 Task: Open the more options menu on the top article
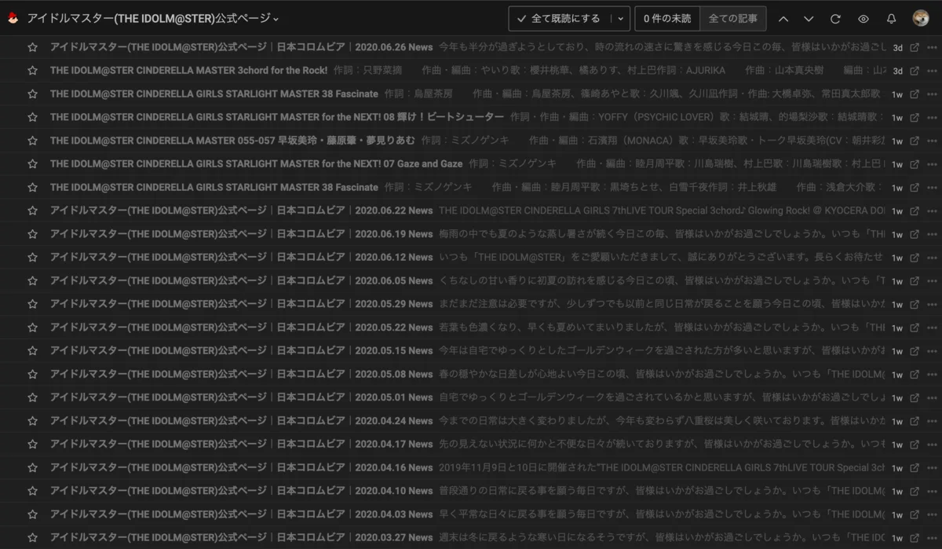click(x=933, y=47)
